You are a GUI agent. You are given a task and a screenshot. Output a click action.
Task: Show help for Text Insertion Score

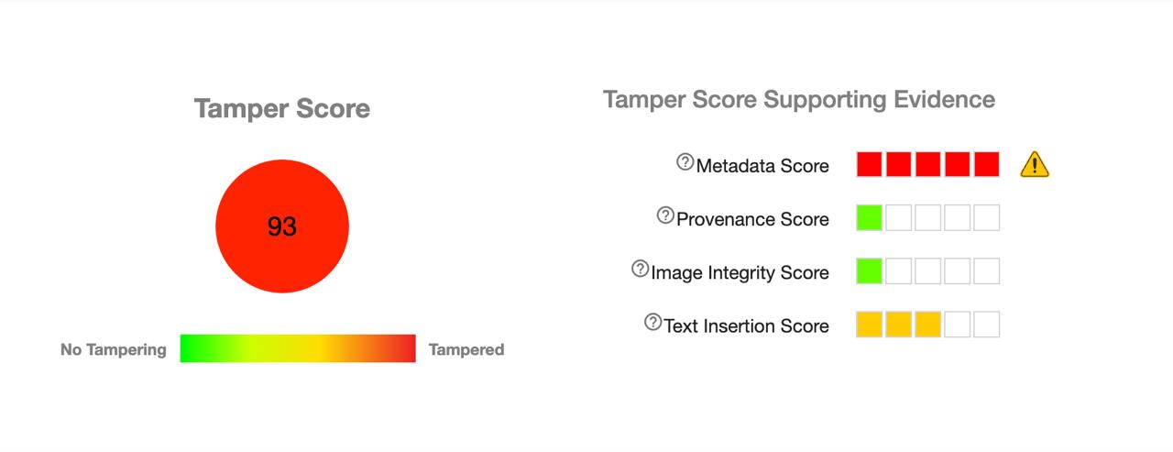coord(652,322)
